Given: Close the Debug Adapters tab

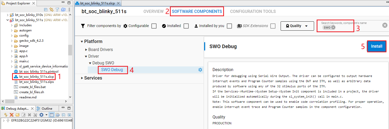Looking at the screenshot, I should click(32, 108).
